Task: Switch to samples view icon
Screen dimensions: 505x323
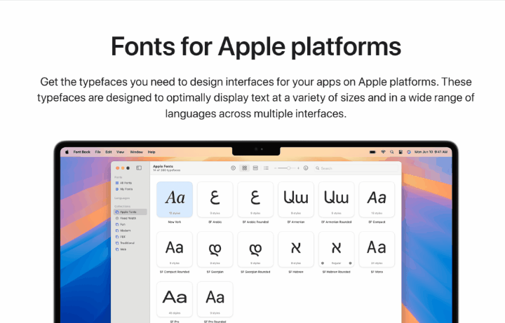Action: 255,168
